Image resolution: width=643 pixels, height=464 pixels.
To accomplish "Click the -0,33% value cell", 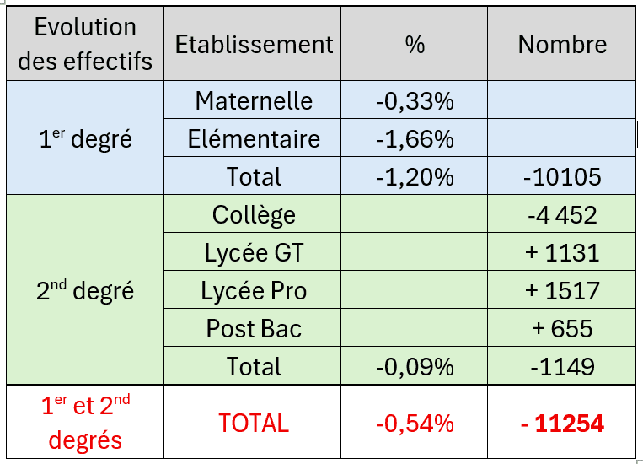I will [x=415, y=101].
